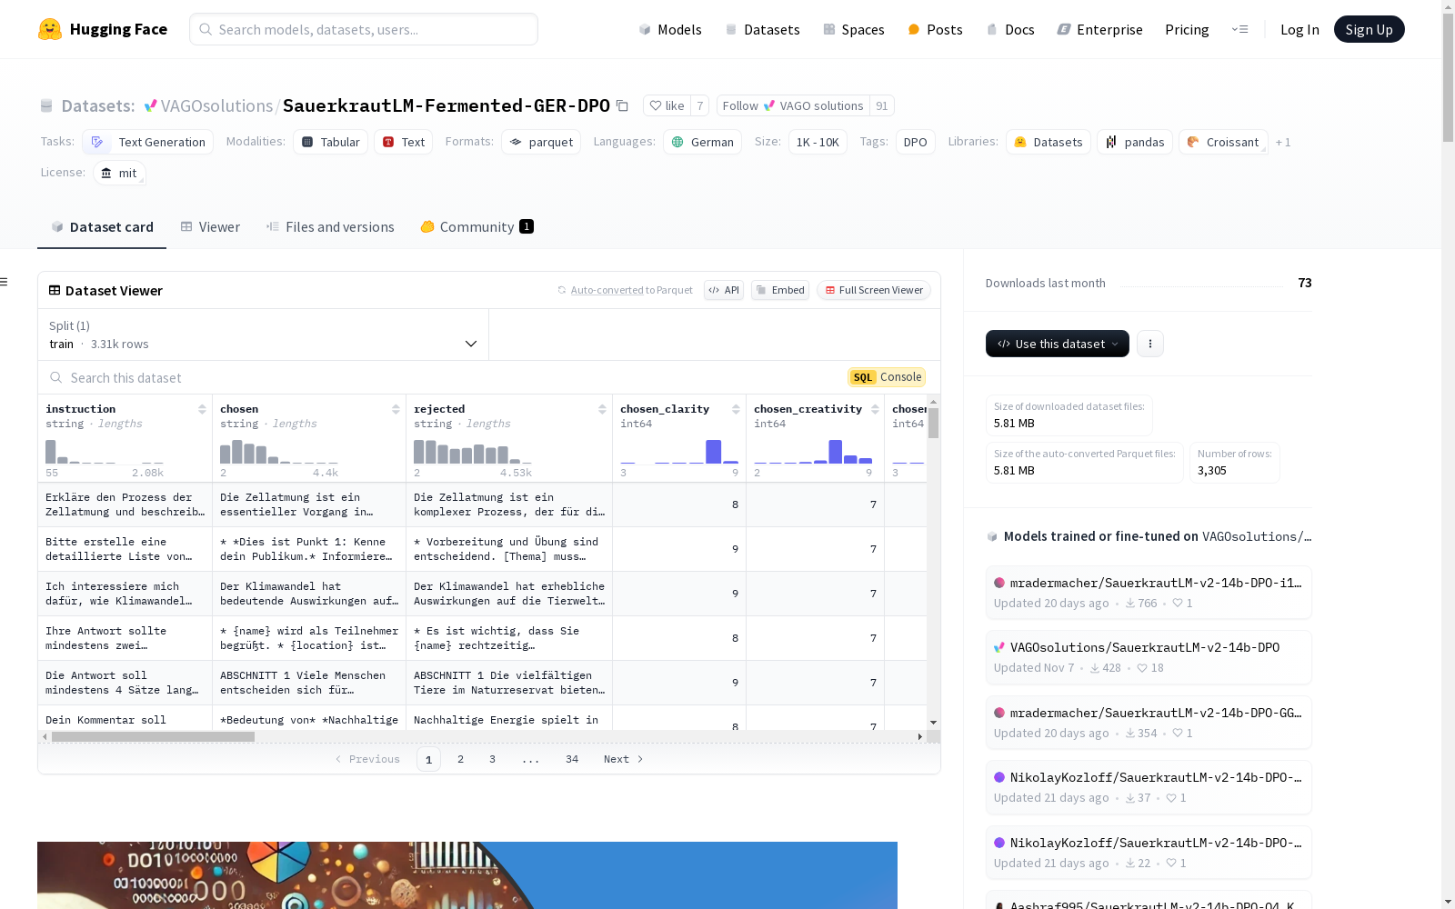Click the Hugging Face logo icon
1455x909 pixels.
tap(50, 29)
